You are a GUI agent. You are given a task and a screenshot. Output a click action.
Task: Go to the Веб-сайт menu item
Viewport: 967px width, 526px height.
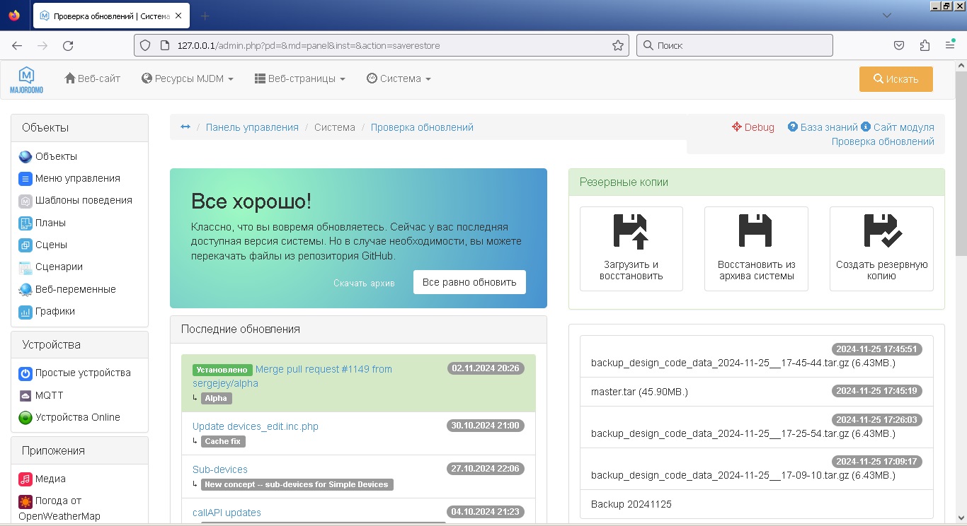[93, 79]
